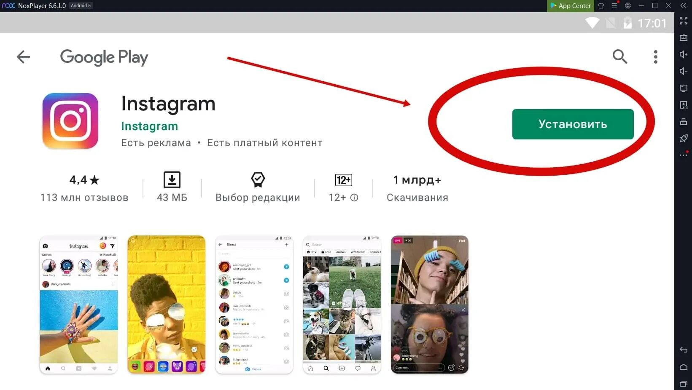Click the Скачивания label
This screenshot has height=390, width=692.
pyautogui.click(x=417, y=198)
